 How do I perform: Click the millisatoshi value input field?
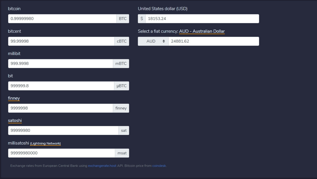click(61, 153)
